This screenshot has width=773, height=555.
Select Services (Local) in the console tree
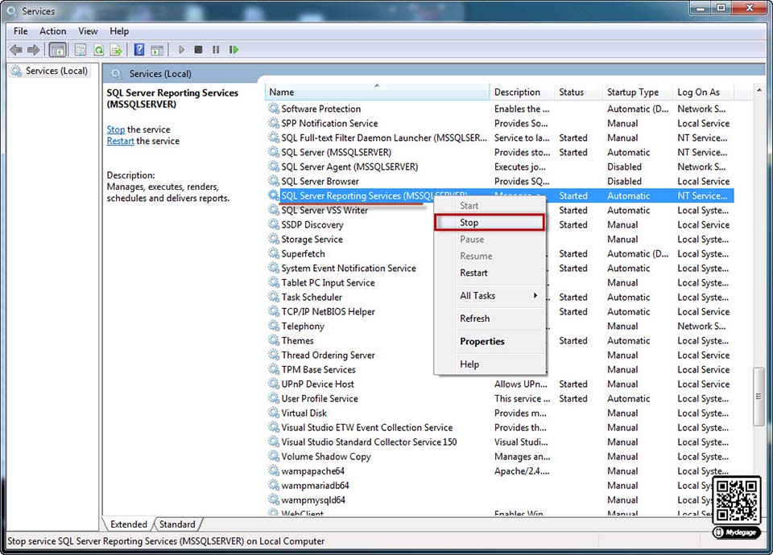tap(51, 71)
